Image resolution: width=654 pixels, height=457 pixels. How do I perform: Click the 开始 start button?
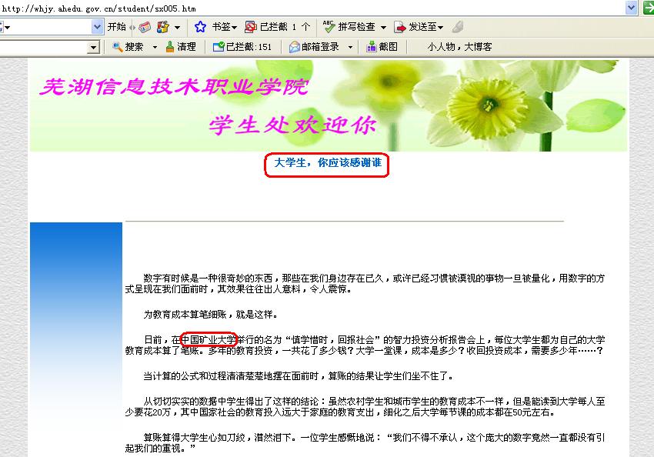[x=116, y=27]
